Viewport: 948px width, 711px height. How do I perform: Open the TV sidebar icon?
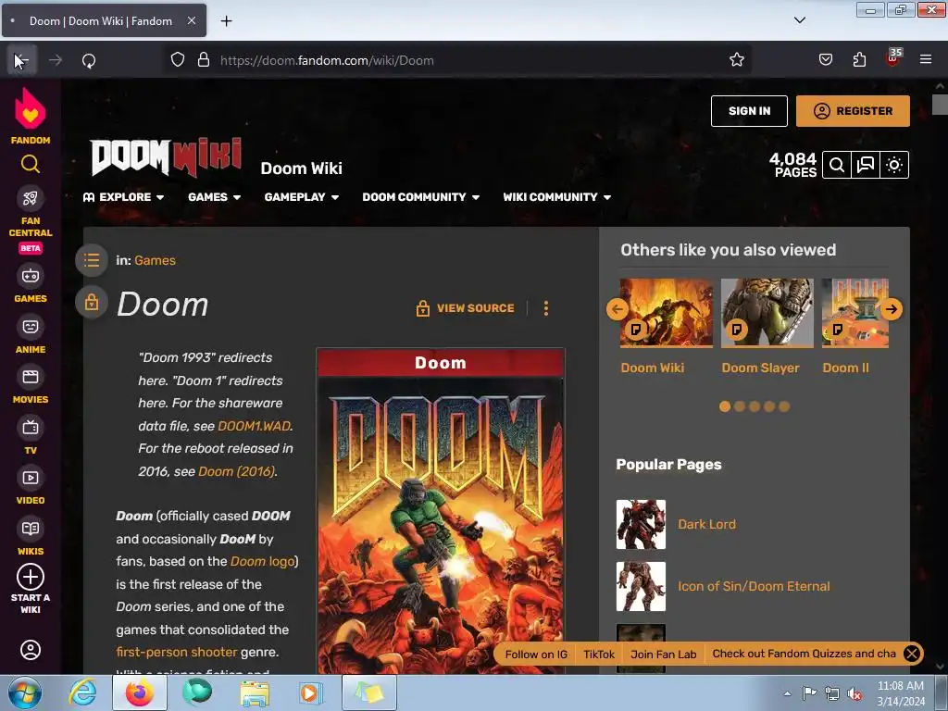tap(31, 428)
